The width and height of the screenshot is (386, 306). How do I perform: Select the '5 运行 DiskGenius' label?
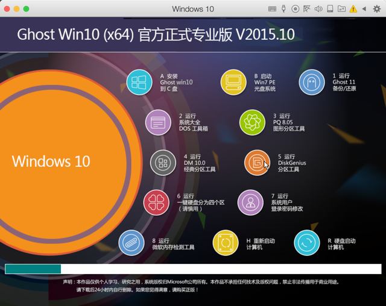(292, 163)
